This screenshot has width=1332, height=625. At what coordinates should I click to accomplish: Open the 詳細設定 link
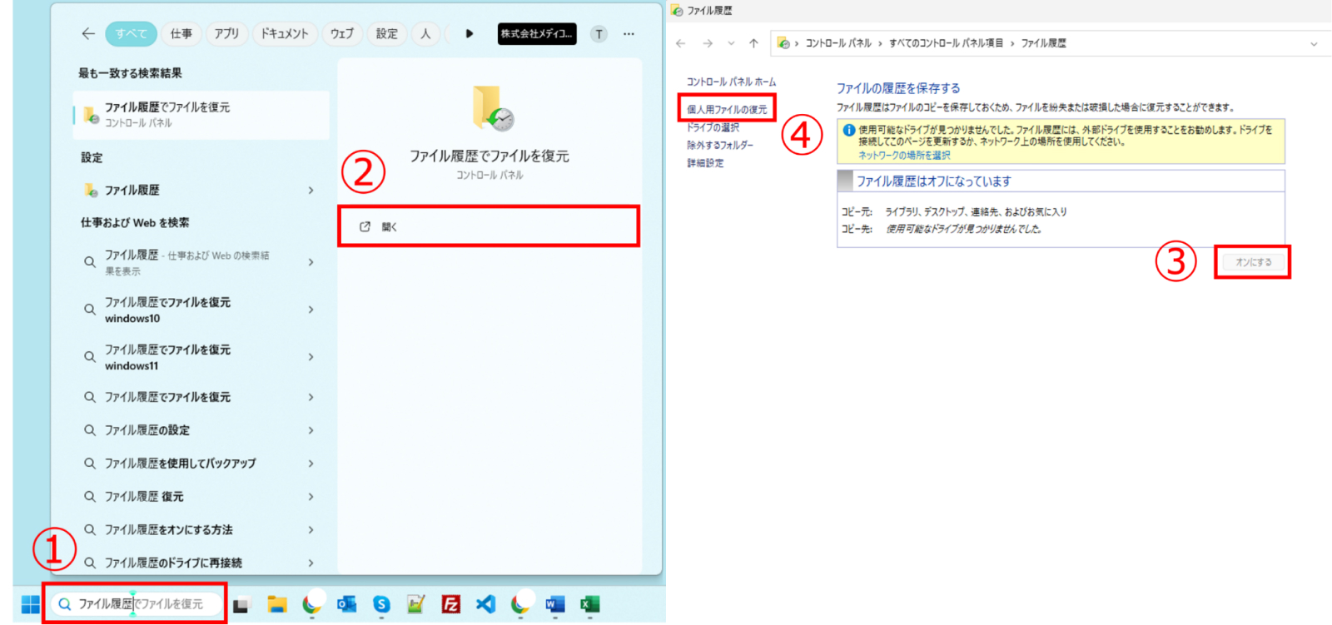coord(705,163)
